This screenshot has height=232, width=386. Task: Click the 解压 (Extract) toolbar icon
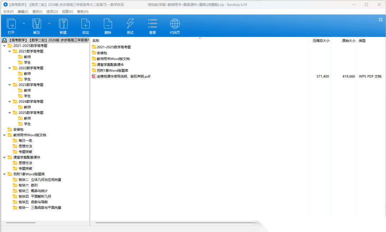pos(37,24)
